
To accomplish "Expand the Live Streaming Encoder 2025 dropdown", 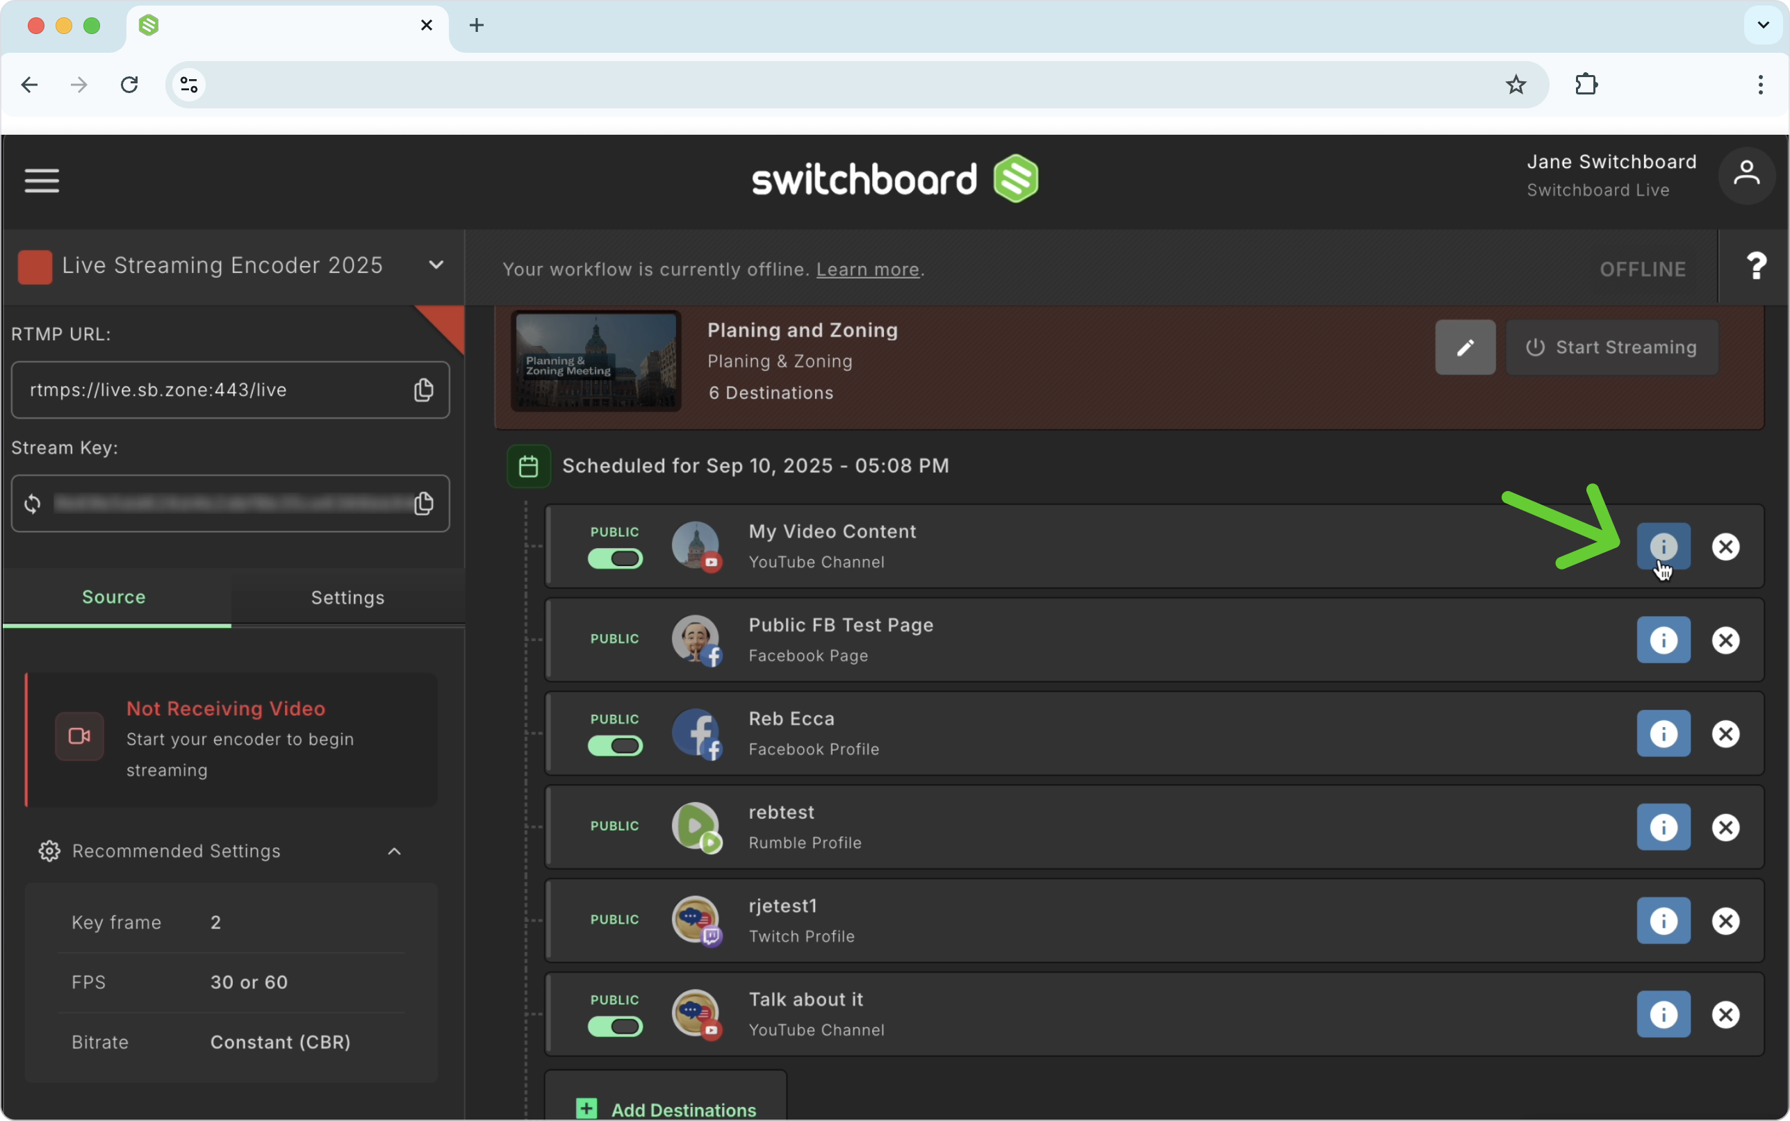I will [436, 265].
